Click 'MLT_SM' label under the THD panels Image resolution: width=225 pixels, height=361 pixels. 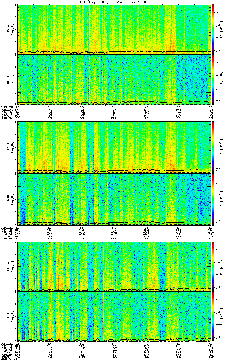pyautogui.click(x=5, y=236)
